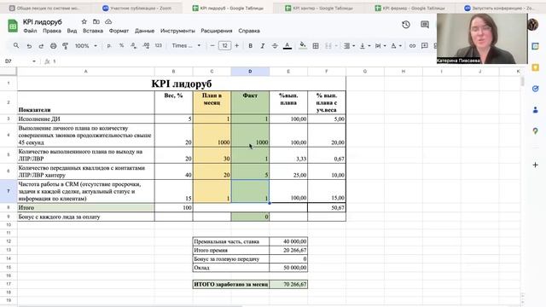Open the Формат menu
This screenshot has height=307, width=546.
(x=119, y=31)
